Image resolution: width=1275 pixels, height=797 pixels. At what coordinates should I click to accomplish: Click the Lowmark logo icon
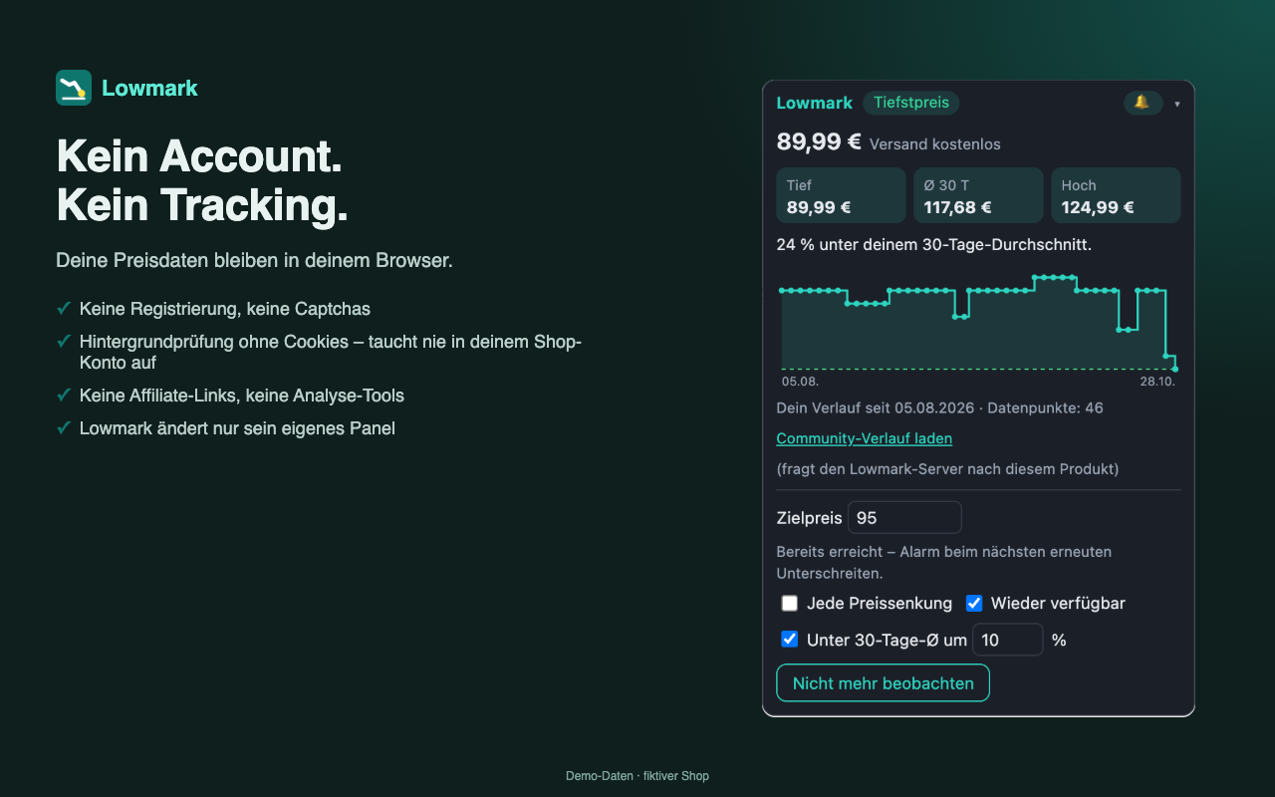click(x=74, y=88)
